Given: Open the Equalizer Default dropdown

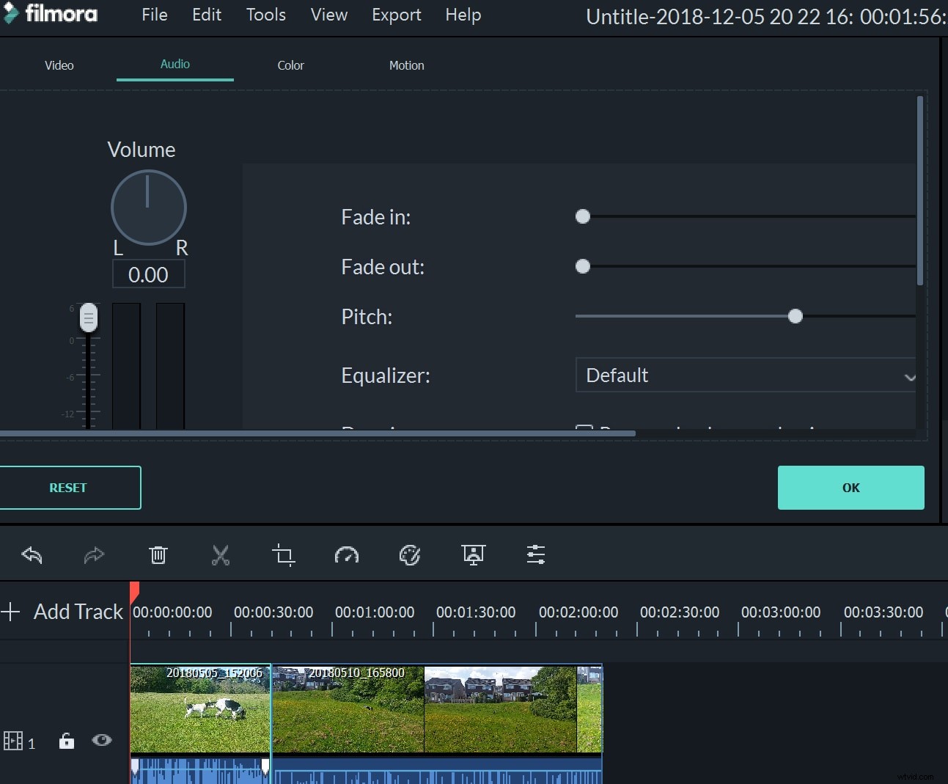Looking at the screenshot, I should pyautogui.click(x=745, y=375).
